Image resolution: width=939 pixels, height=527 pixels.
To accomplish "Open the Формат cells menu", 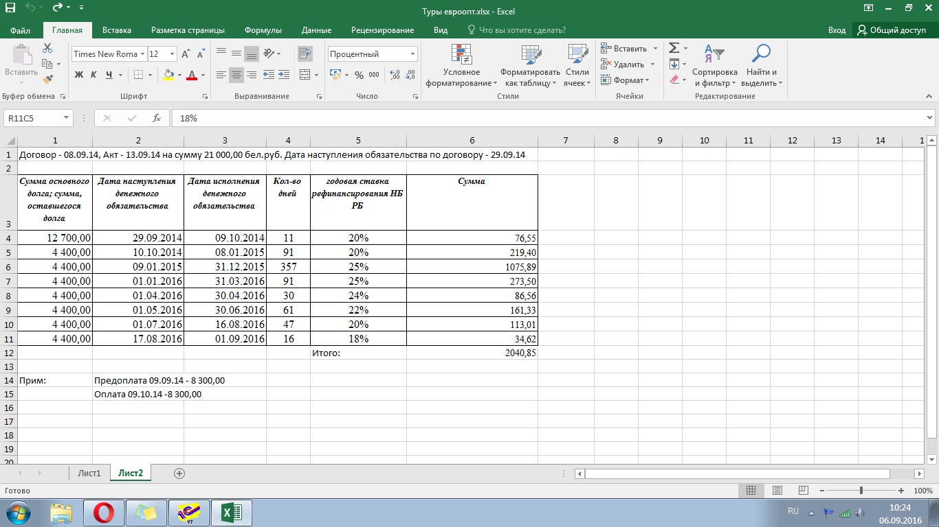I will 625,80.
